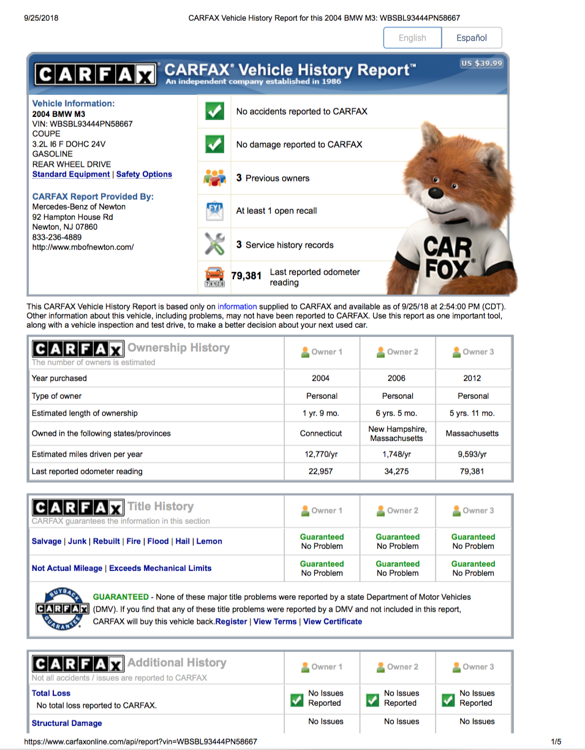Follow the 'information' link in the disclaimer
The image size is (585, 750).
237,306
